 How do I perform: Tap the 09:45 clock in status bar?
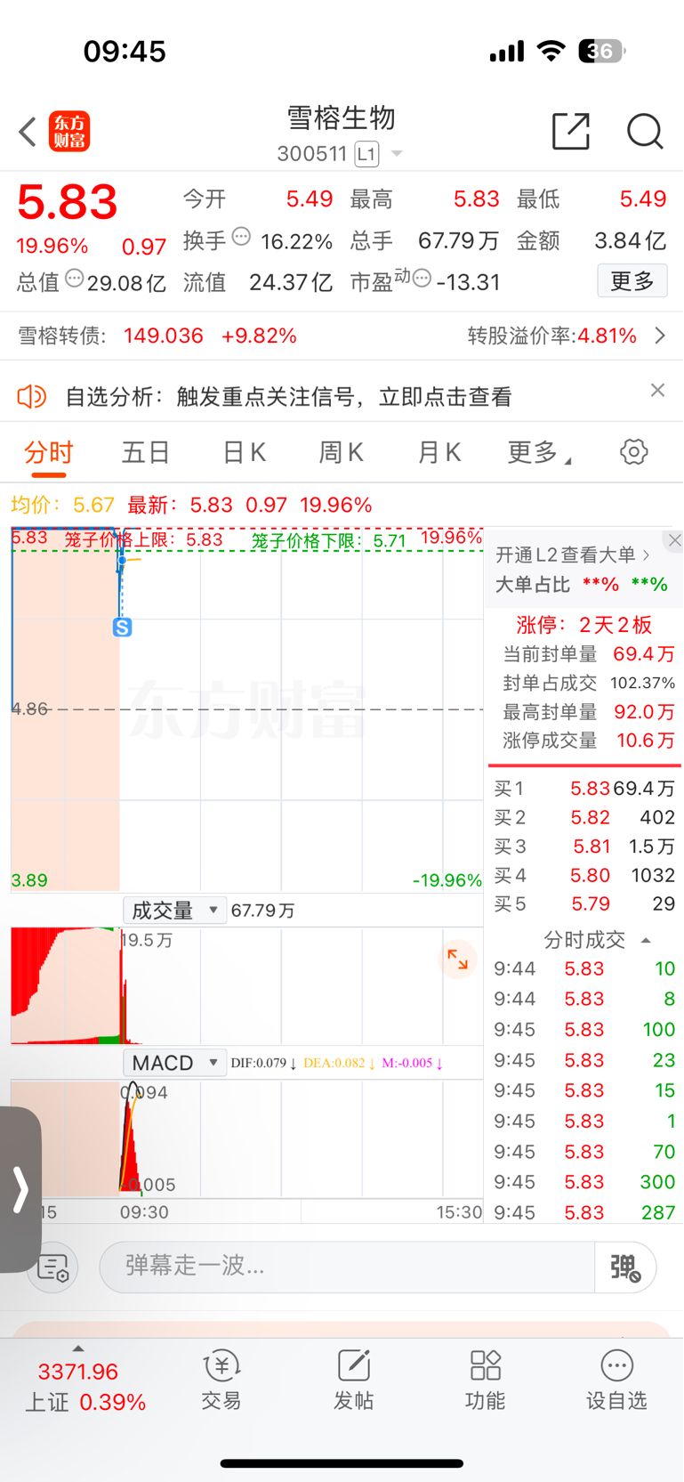click(125, 52)
